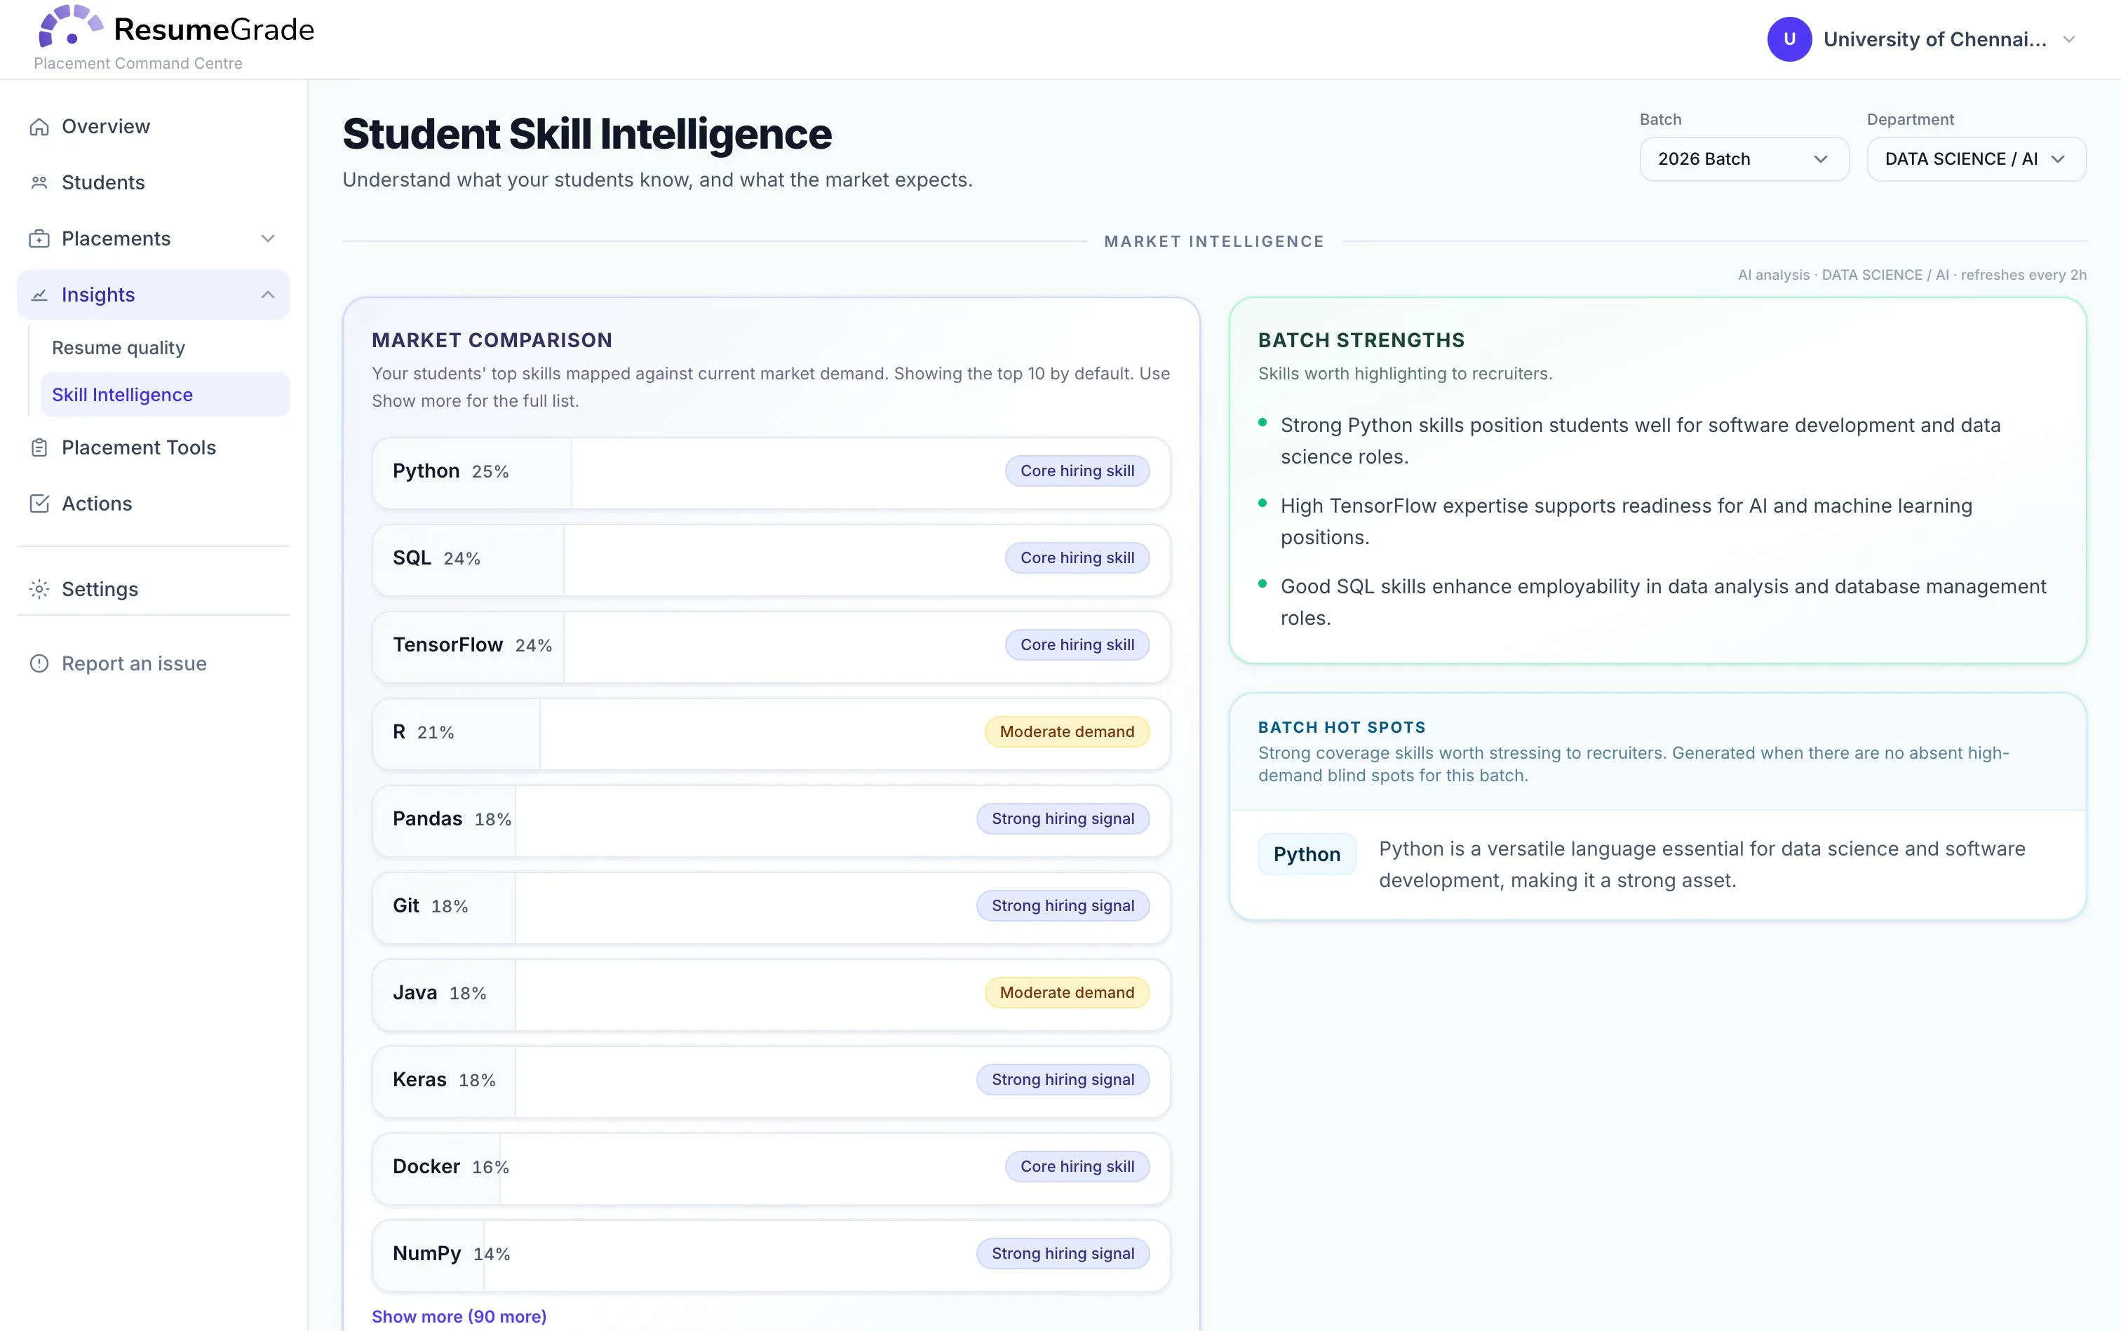The width and height of the screenshot is (2121, 1331).
Task: Click NumPy's Strong hiring signal badge
Action: coord(1063,1254)
